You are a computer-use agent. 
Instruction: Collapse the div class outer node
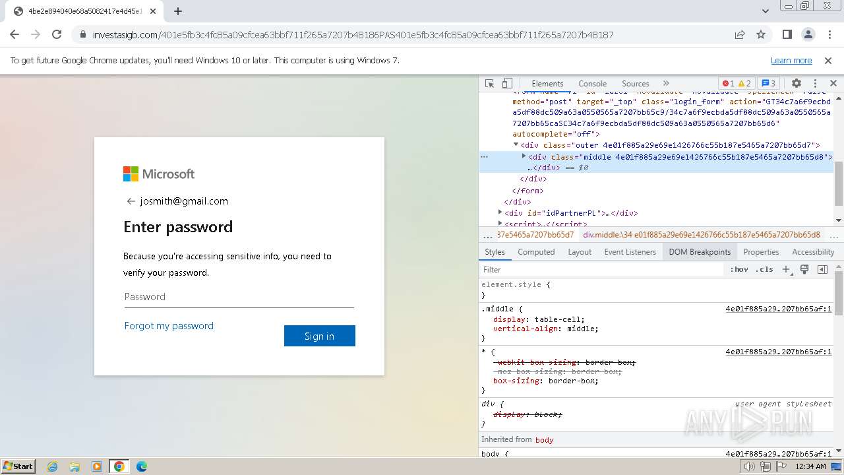click(516, 145)
